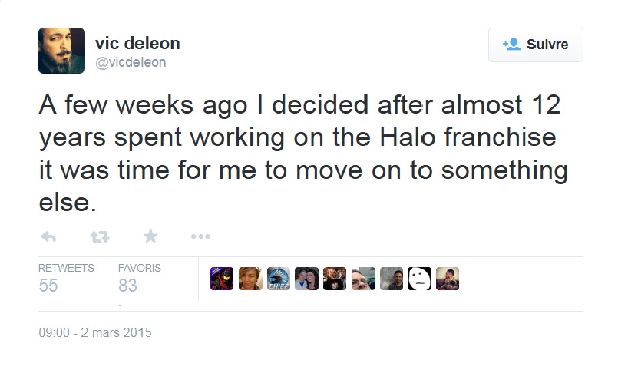Screen dimensions: 618x373
Task: Click the display name vic deleon
Action: click(x=137, y=43)
